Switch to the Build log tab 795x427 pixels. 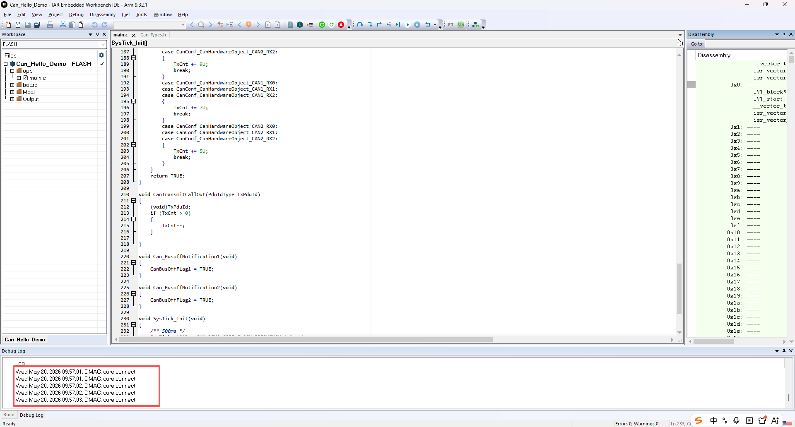[9, 415]
